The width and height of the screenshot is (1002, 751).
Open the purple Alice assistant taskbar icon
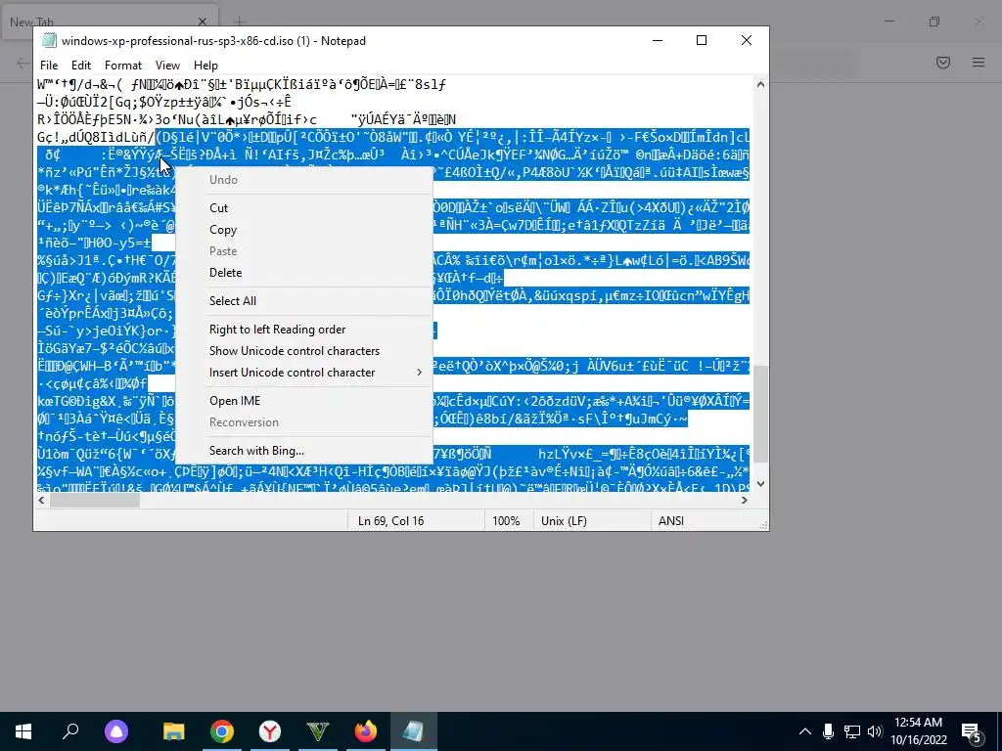click(x=116, y=731)
